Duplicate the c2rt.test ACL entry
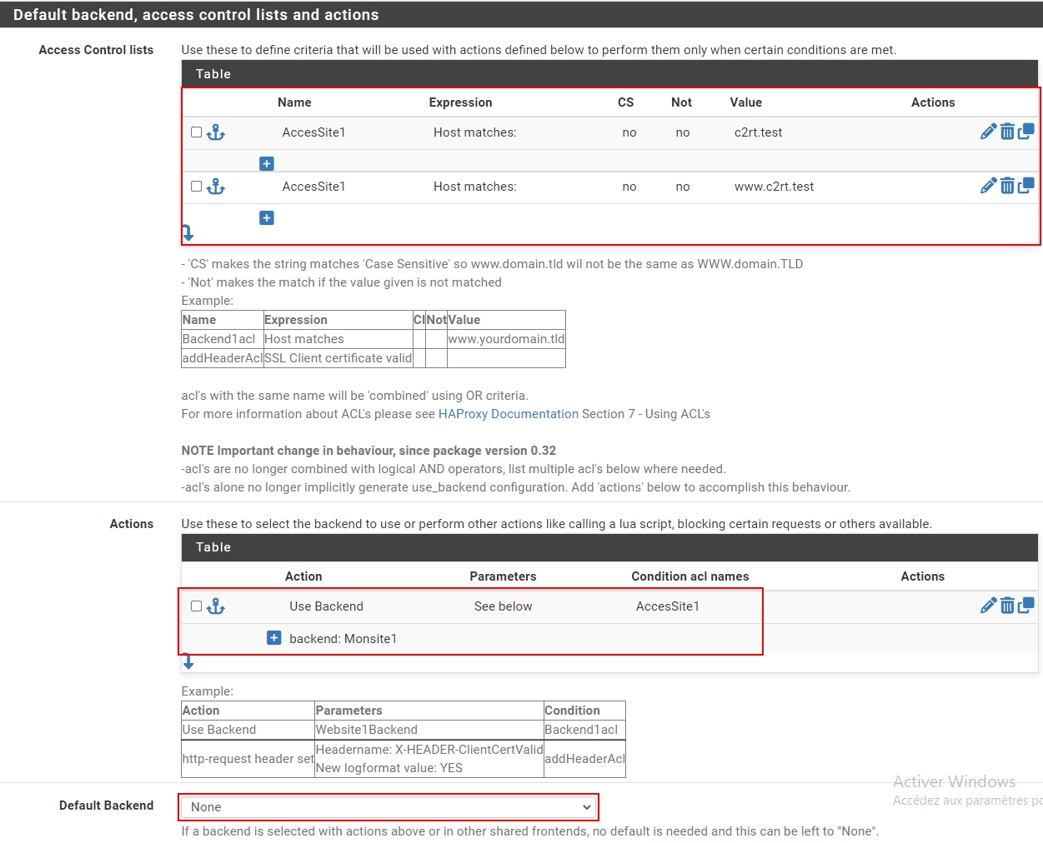The height and width of the screenshot is (843, 1043). pyautogui.click(x=1026, y=132)
